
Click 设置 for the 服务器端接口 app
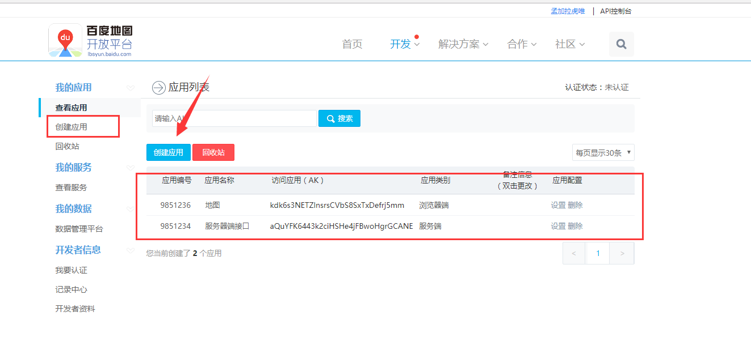[558, 226]
